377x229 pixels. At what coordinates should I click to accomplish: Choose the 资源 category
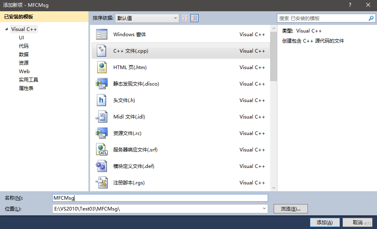(24, 63)
